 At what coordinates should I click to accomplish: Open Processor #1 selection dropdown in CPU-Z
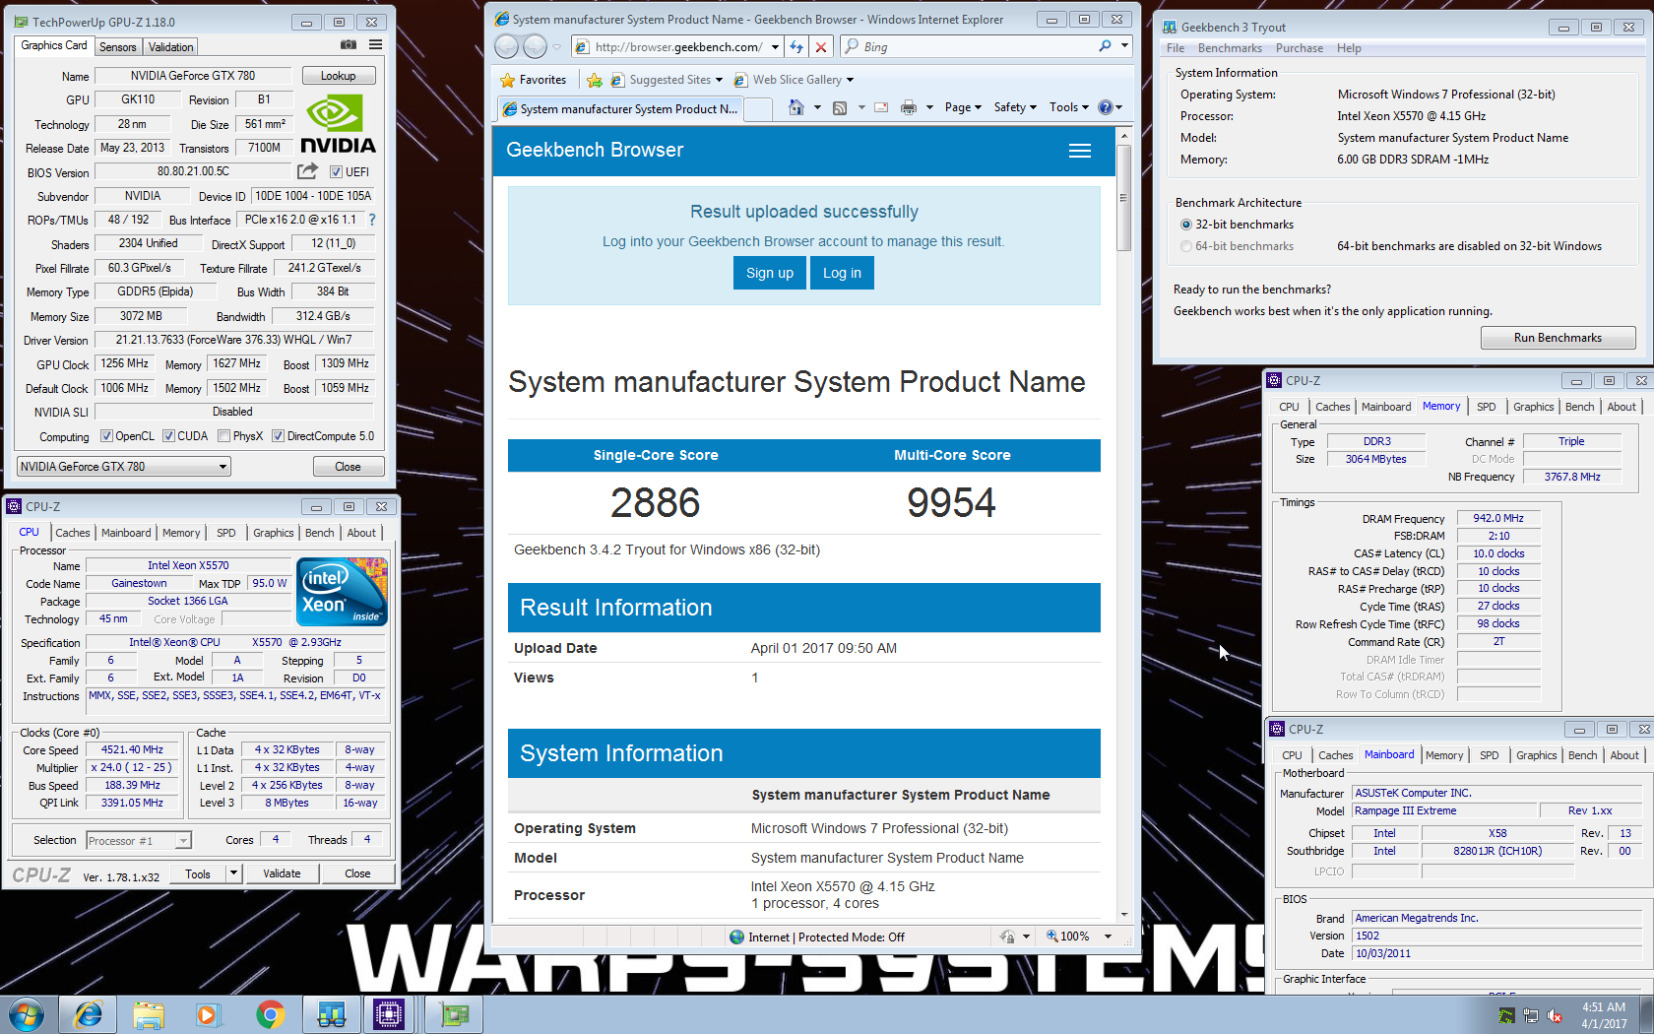(x=138, y=840)
